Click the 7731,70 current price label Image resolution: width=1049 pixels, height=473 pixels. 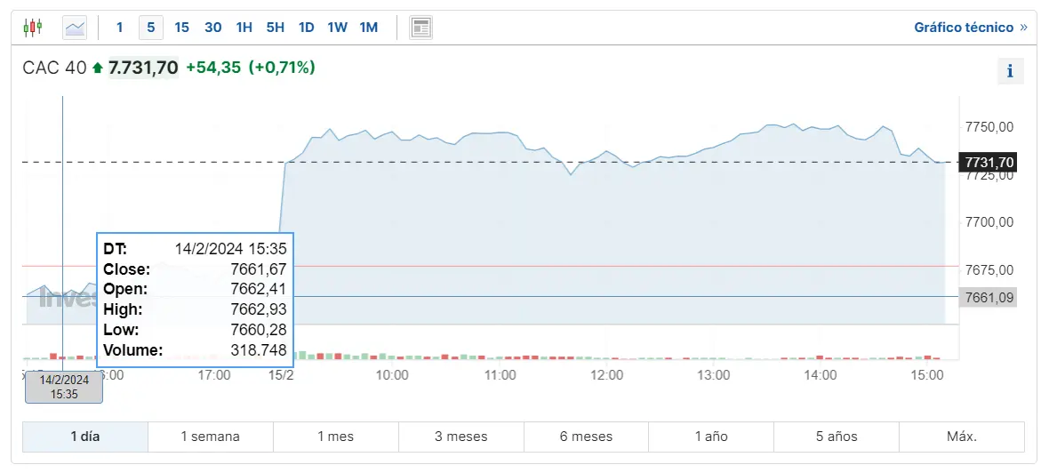coord(987,162)
